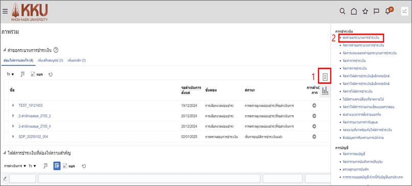Click จัดการเทมเพลทคำขอกระบวนการชำระเงิน task link

(370, 53)
